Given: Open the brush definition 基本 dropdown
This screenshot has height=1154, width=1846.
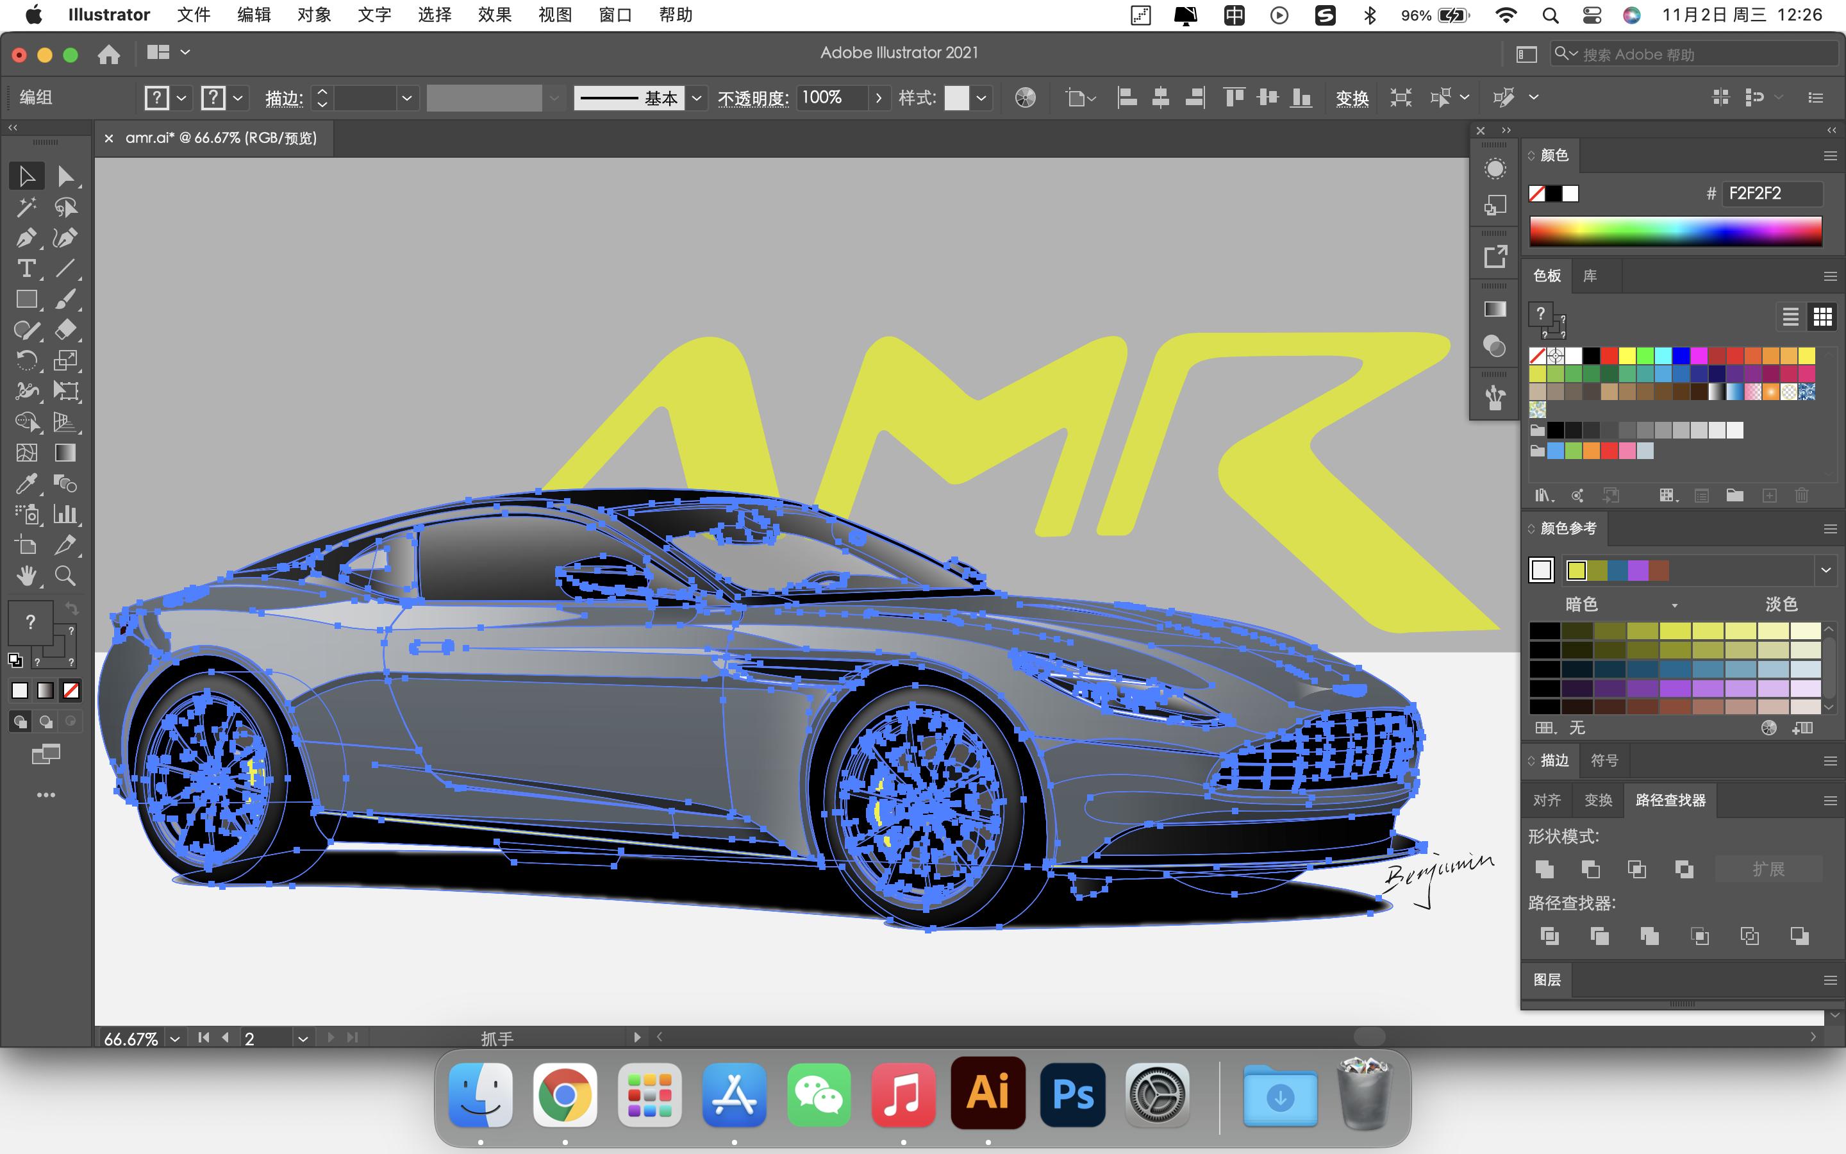Looking at the screenshot, I should 695,97.
